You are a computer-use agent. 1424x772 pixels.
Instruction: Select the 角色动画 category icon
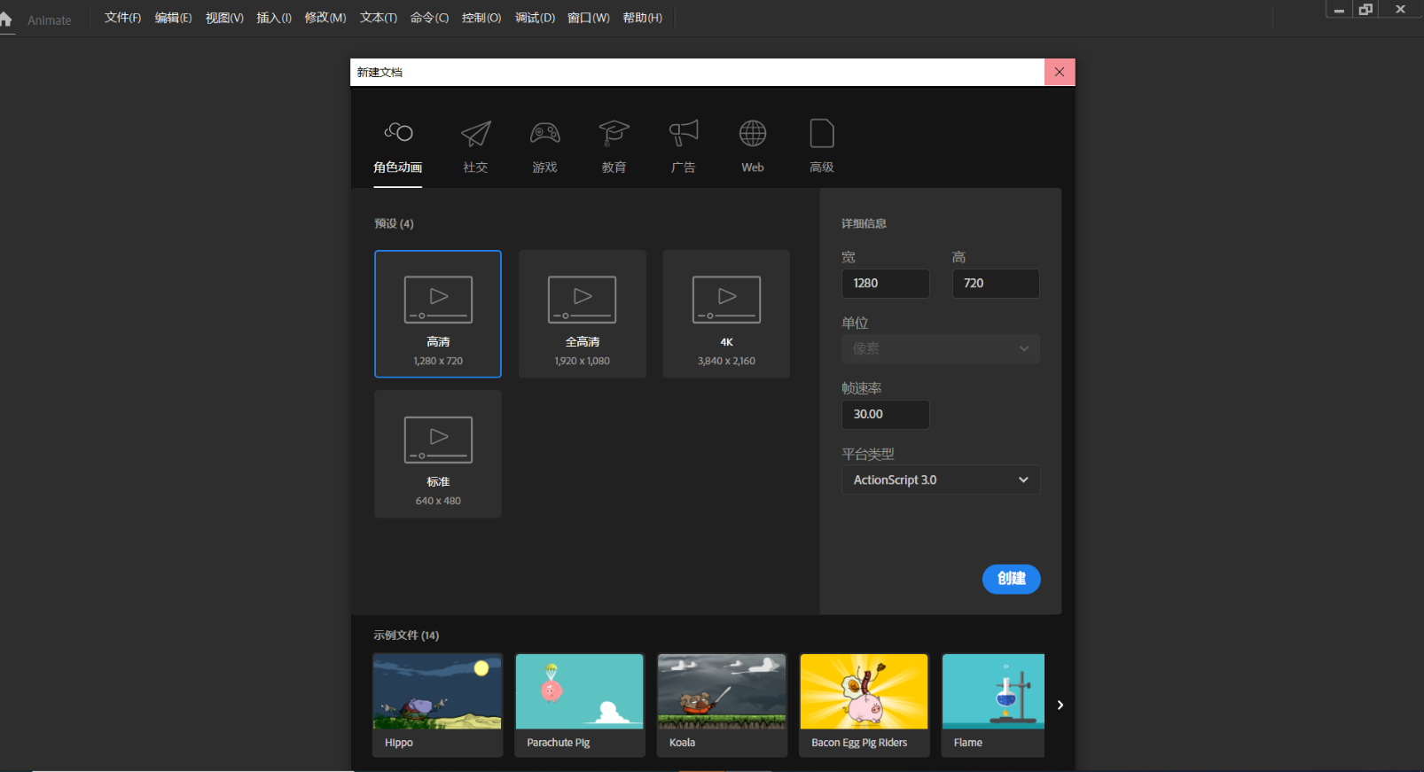tap(398, 134)
